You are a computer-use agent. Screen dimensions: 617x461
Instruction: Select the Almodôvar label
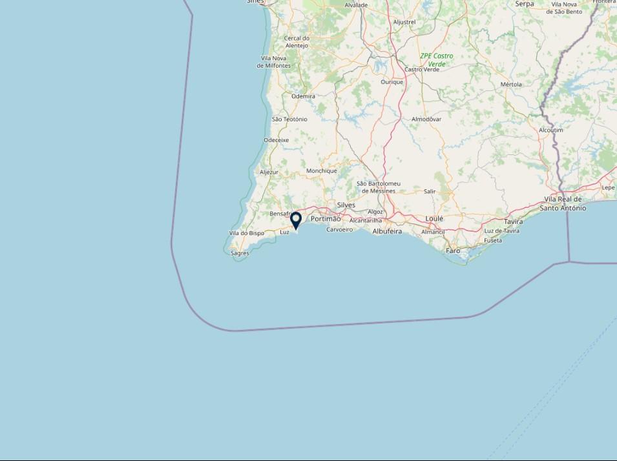click(426, 119)
